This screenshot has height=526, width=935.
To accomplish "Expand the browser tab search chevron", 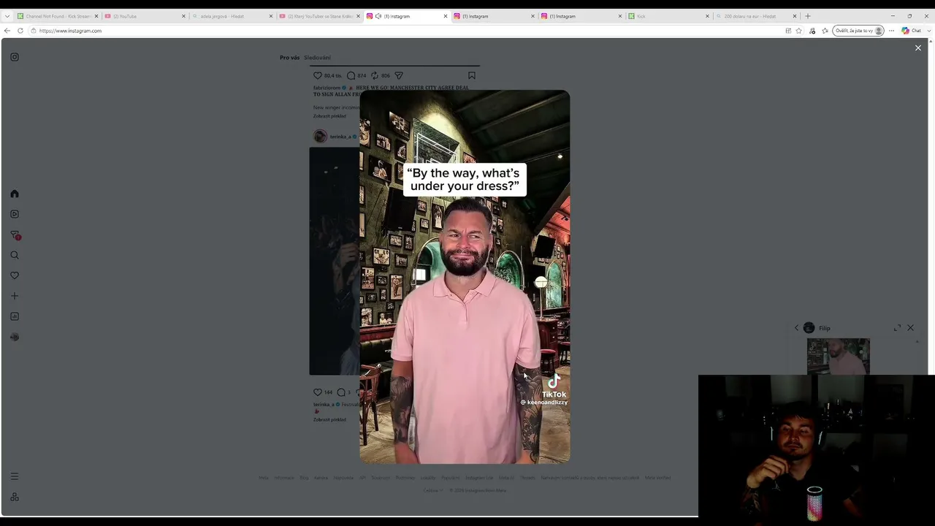I will 7,16.
